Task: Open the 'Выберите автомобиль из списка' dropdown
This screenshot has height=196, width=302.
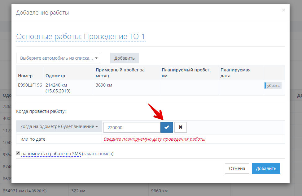Action: [59, 58]
